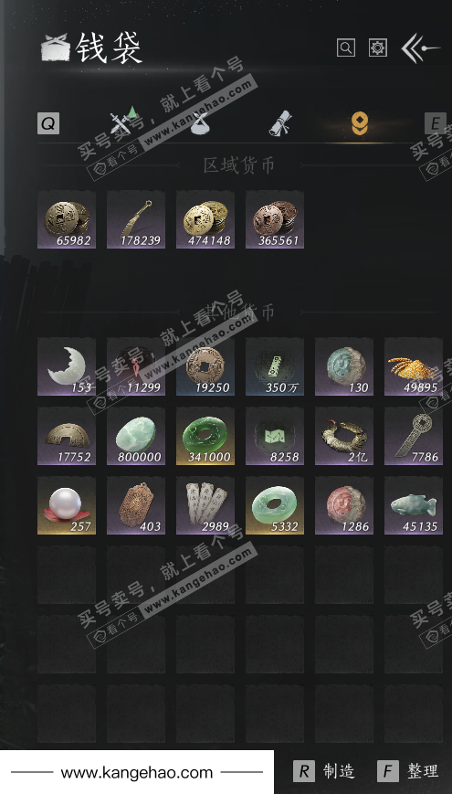Viewport: 452px width, 794px height.
Task: Click the back arrow icon
Action: pyautogui.click(x=420, y=48)
